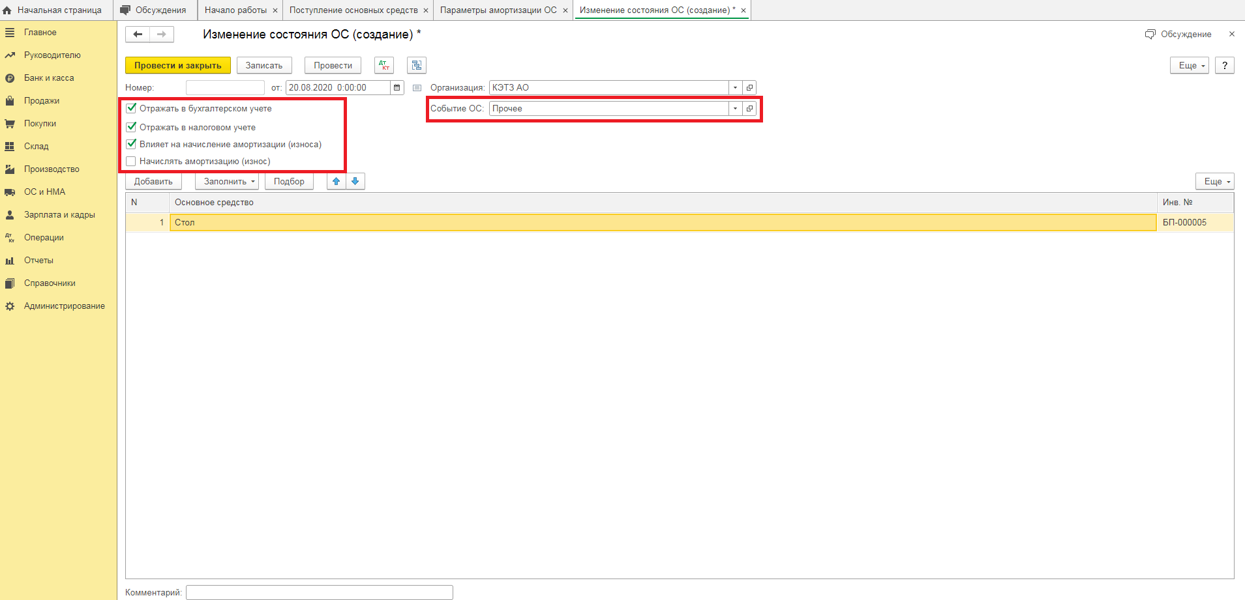Viewport: 1245px width, 600px height.
Task: Close the Поступление основных средств tab
Action: coord(426,10)
